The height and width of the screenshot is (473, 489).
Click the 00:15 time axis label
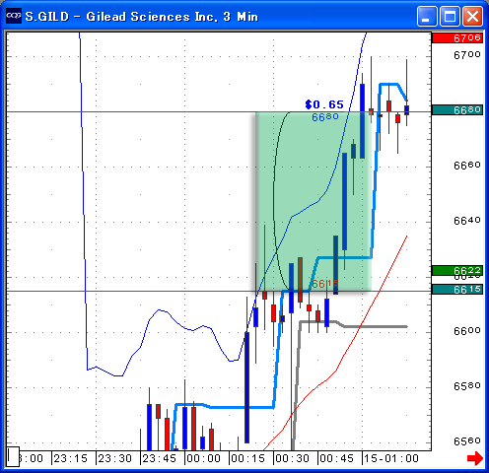coord(247,458)
